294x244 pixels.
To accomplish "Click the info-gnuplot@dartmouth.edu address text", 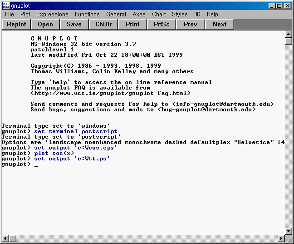I will (x=223, y=104).
